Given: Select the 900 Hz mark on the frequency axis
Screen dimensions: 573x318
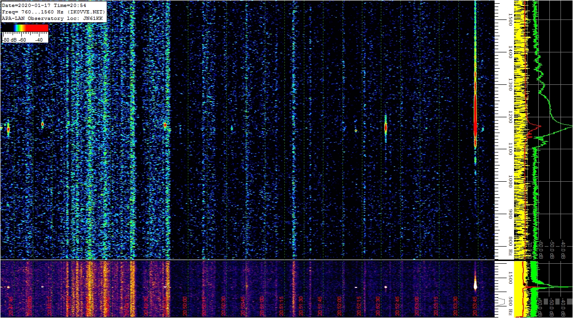Looking at the screenshot, I should [x=509, y=214].
